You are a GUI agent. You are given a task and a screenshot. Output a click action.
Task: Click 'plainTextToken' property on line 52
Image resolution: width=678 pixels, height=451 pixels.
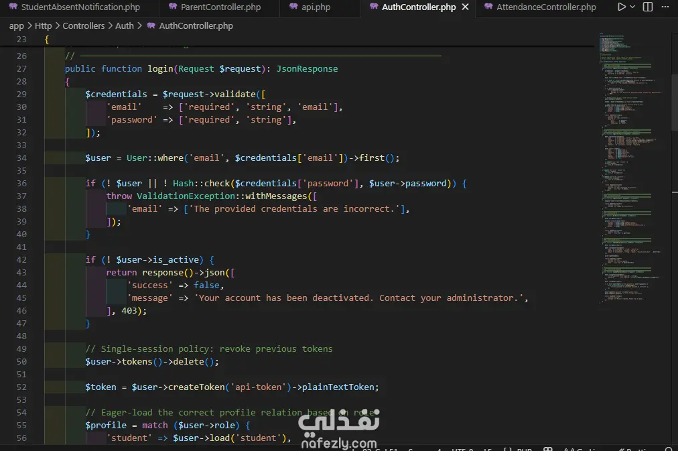point(338,387)
